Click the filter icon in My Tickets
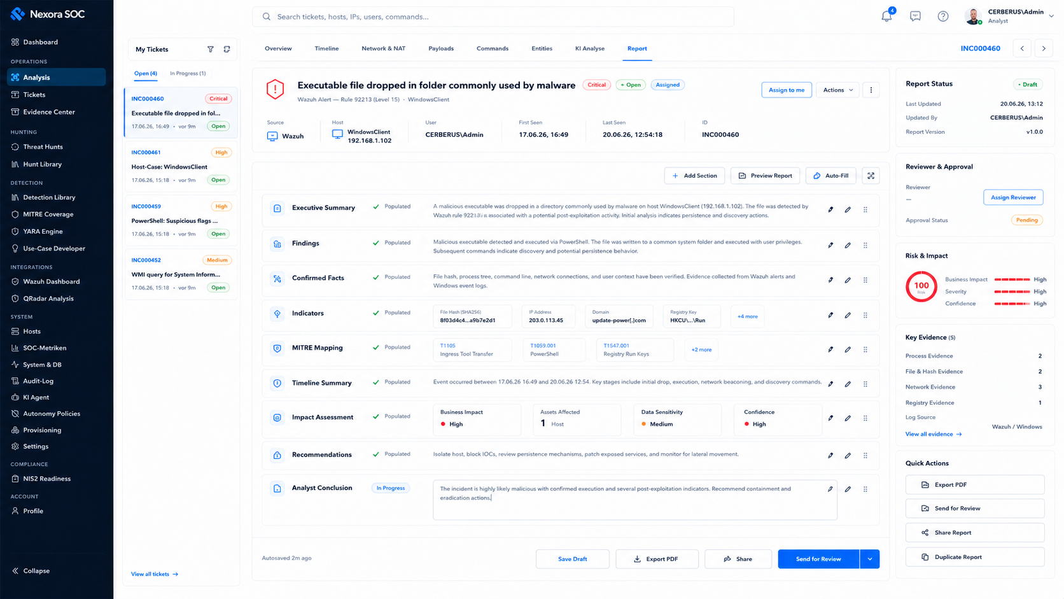Screen dimensions: 1064x599 [211, 49]
